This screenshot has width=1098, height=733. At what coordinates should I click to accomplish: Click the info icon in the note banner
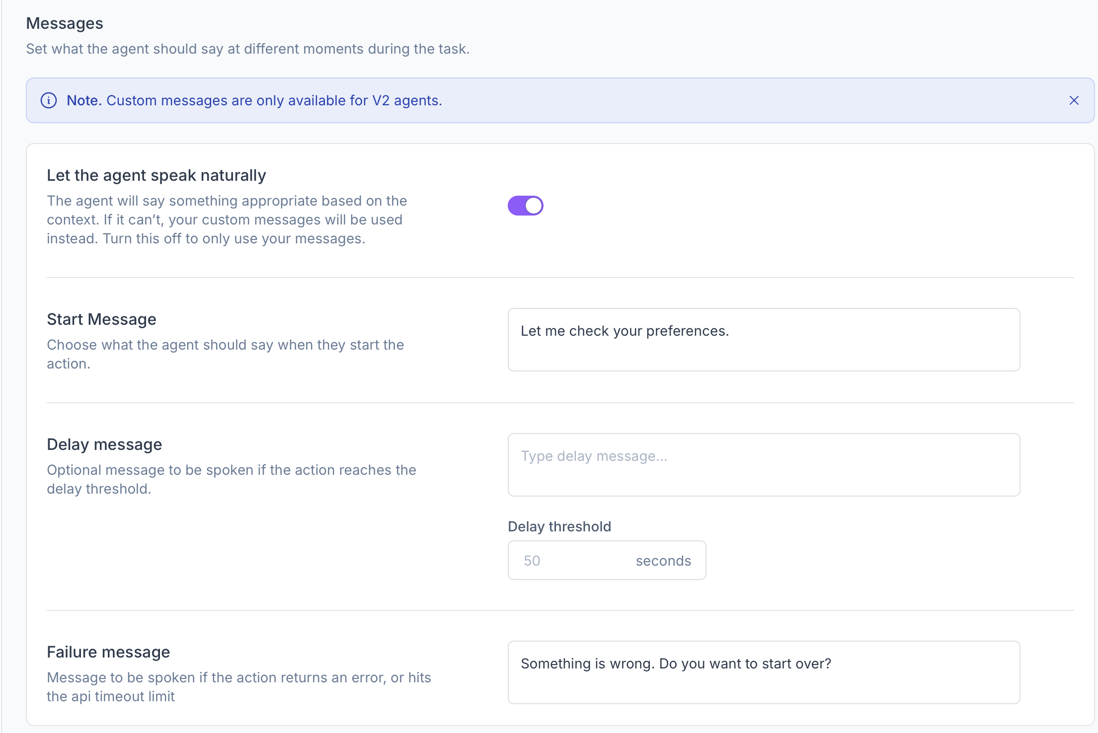point(49,100)
